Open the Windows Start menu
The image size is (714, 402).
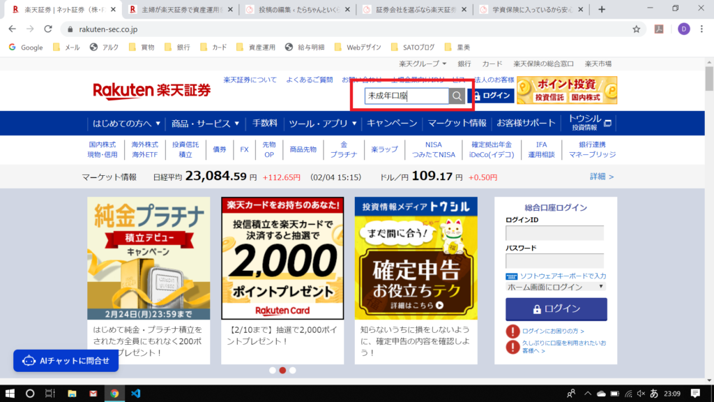10,394
